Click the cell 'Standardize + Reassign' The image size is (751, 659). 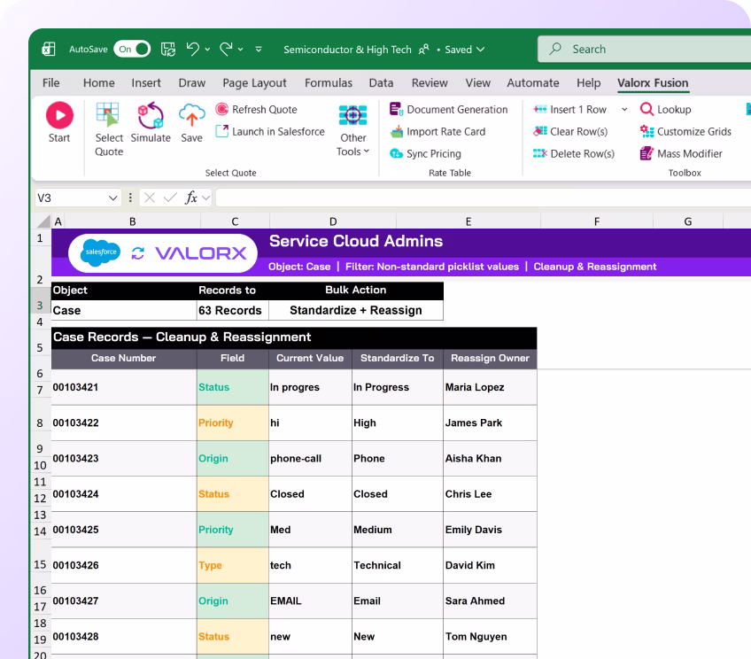pos(356,310)
